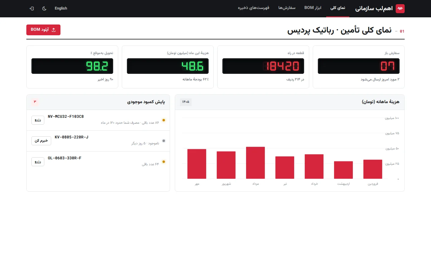This screenshot has width=431, height=269.
Task: Select part code KV-0805-220R-J
Action: point(72,137)
